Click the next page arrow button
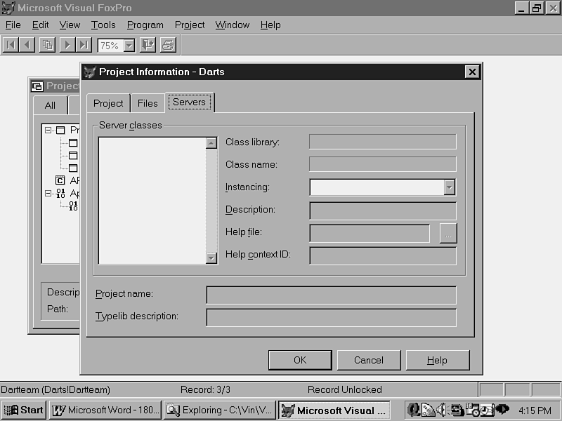The image size is (562, 421). [x=67, y=45]
